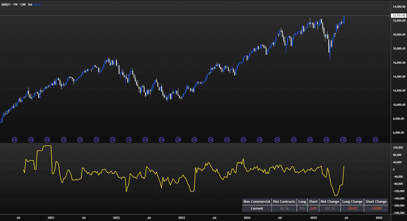Select event marker just before the July 2024 label
This screenshot has width=407, height=221.
click(x=277, y=140)
